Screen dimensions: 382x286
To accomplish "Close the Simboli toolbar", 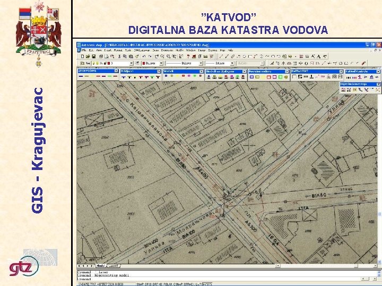I will tap(201, 71).
